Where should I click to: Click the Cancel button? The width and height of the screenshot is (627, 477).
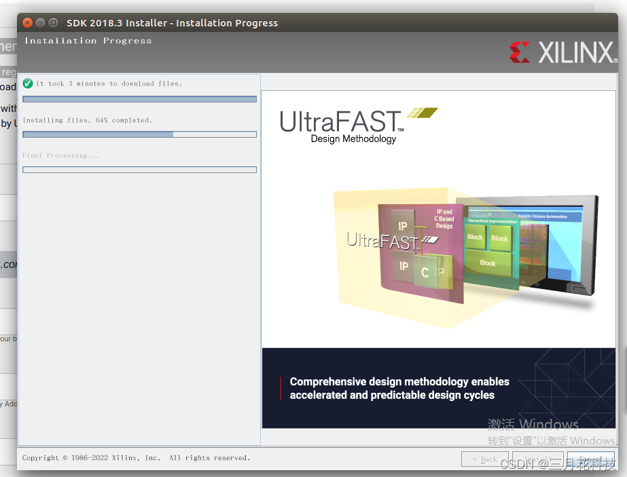pyautogui.click(x=590, y=459)
